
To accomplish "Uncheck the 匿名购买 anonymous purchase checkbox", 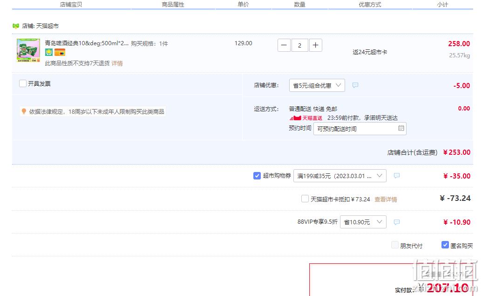I will point(445,245).
